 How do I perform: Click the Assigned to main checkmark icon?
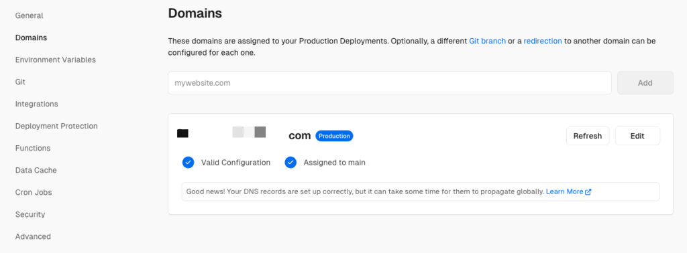290,163
